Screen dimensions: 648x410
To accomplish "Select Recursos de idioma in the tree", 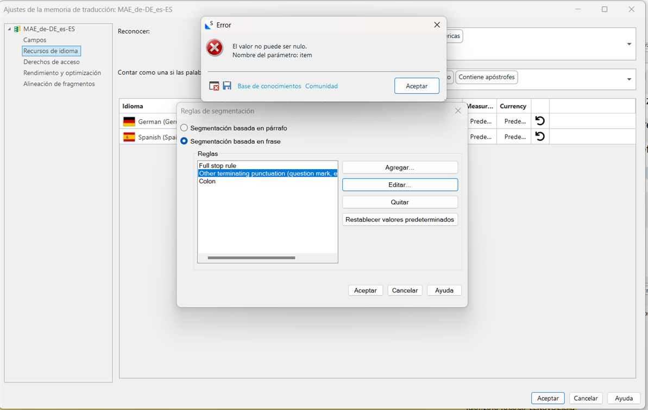I will pos(51,51).
